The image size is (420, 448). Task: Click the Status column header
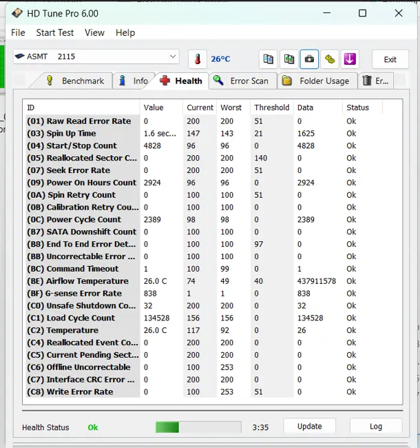[362, 108]
